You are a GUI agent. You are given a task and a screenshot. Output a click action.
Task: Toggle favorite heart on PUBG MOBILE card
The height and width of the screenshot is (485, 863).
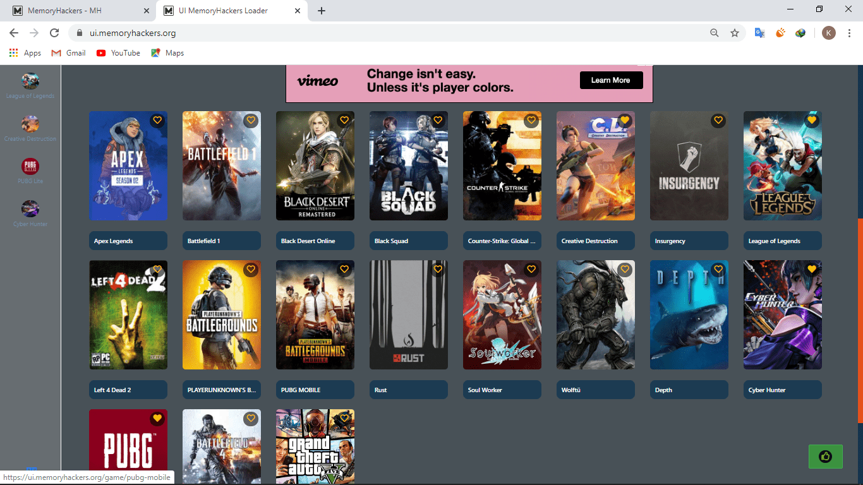click(344, 269)
